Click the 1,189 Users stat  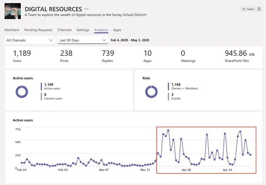pyautogui.click(x=22, y=56)
